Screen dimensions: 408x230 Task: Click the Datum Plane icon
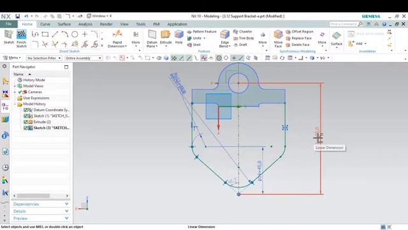[x=152, y=34]
